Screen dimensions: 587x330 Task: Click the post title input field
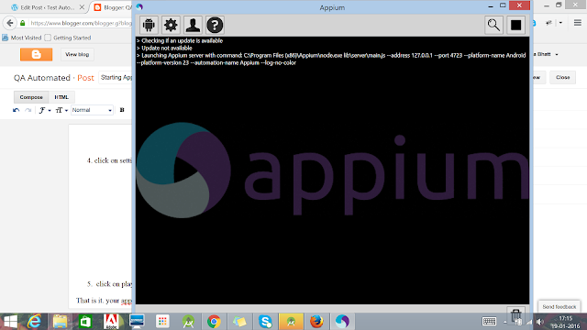116,77
